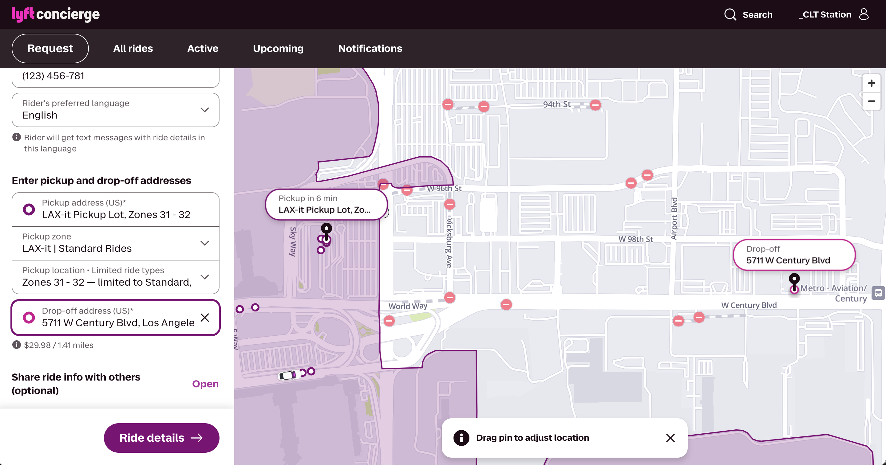
Task: Click info icon beside price estimate
Action: click(x=16, y=345)
